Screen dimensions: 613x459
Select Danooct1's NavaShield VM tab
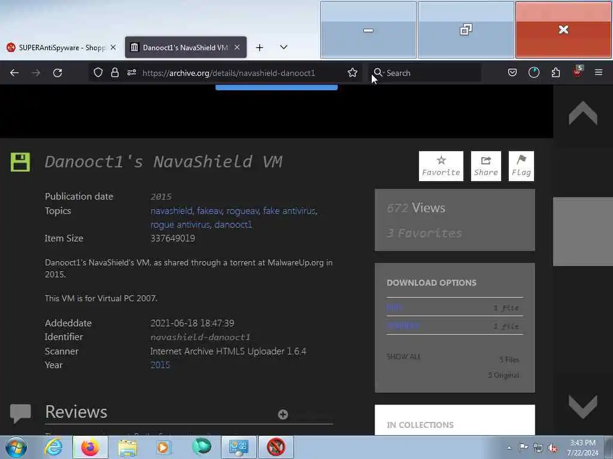[186, 48]
